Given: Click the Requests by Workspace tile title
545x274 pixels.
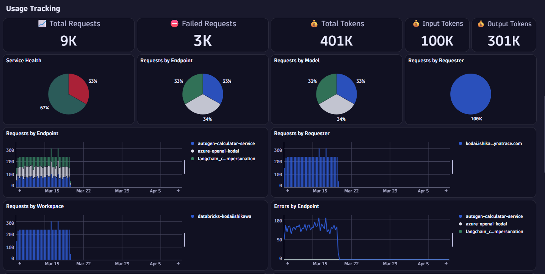Looking at the screenshot, I should click(35, 206).
